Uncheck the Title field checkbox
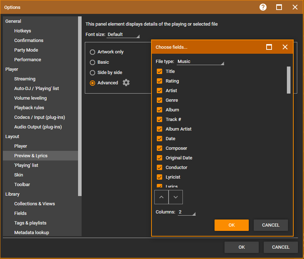 pyautogui.click(x=159, y=72)
